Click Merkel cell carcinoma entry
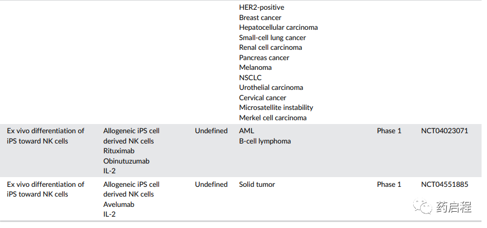Image resolution: width=487 pixels, height=228 pixels. click(273, 118)
